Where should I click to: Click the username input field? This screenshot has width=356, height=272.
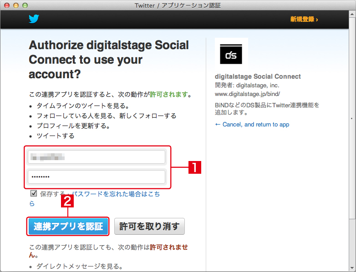pyautogui.click(x=97, y=157)
